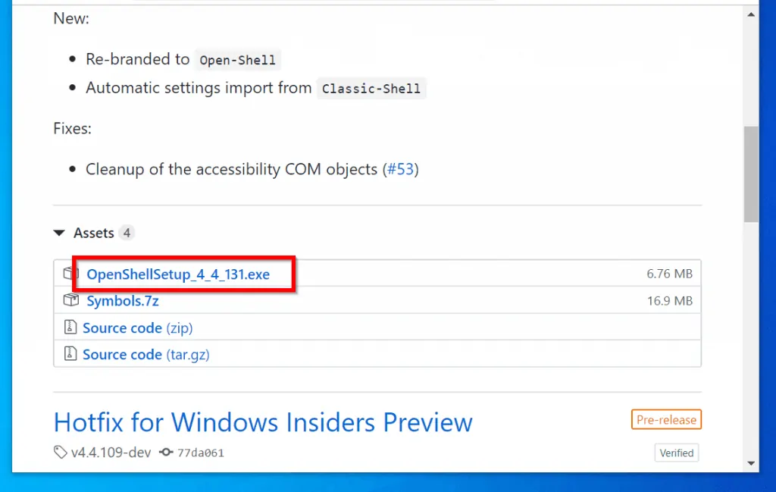Image resolution: width=776 pixels, height=492 pixels.
Task: Click the Verified badge
Action: pos(676,453)
